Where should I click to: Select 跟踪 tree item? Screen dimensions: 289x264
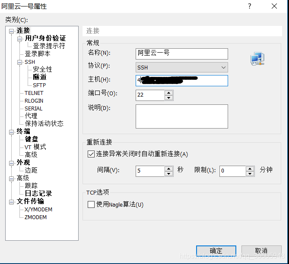31,186
